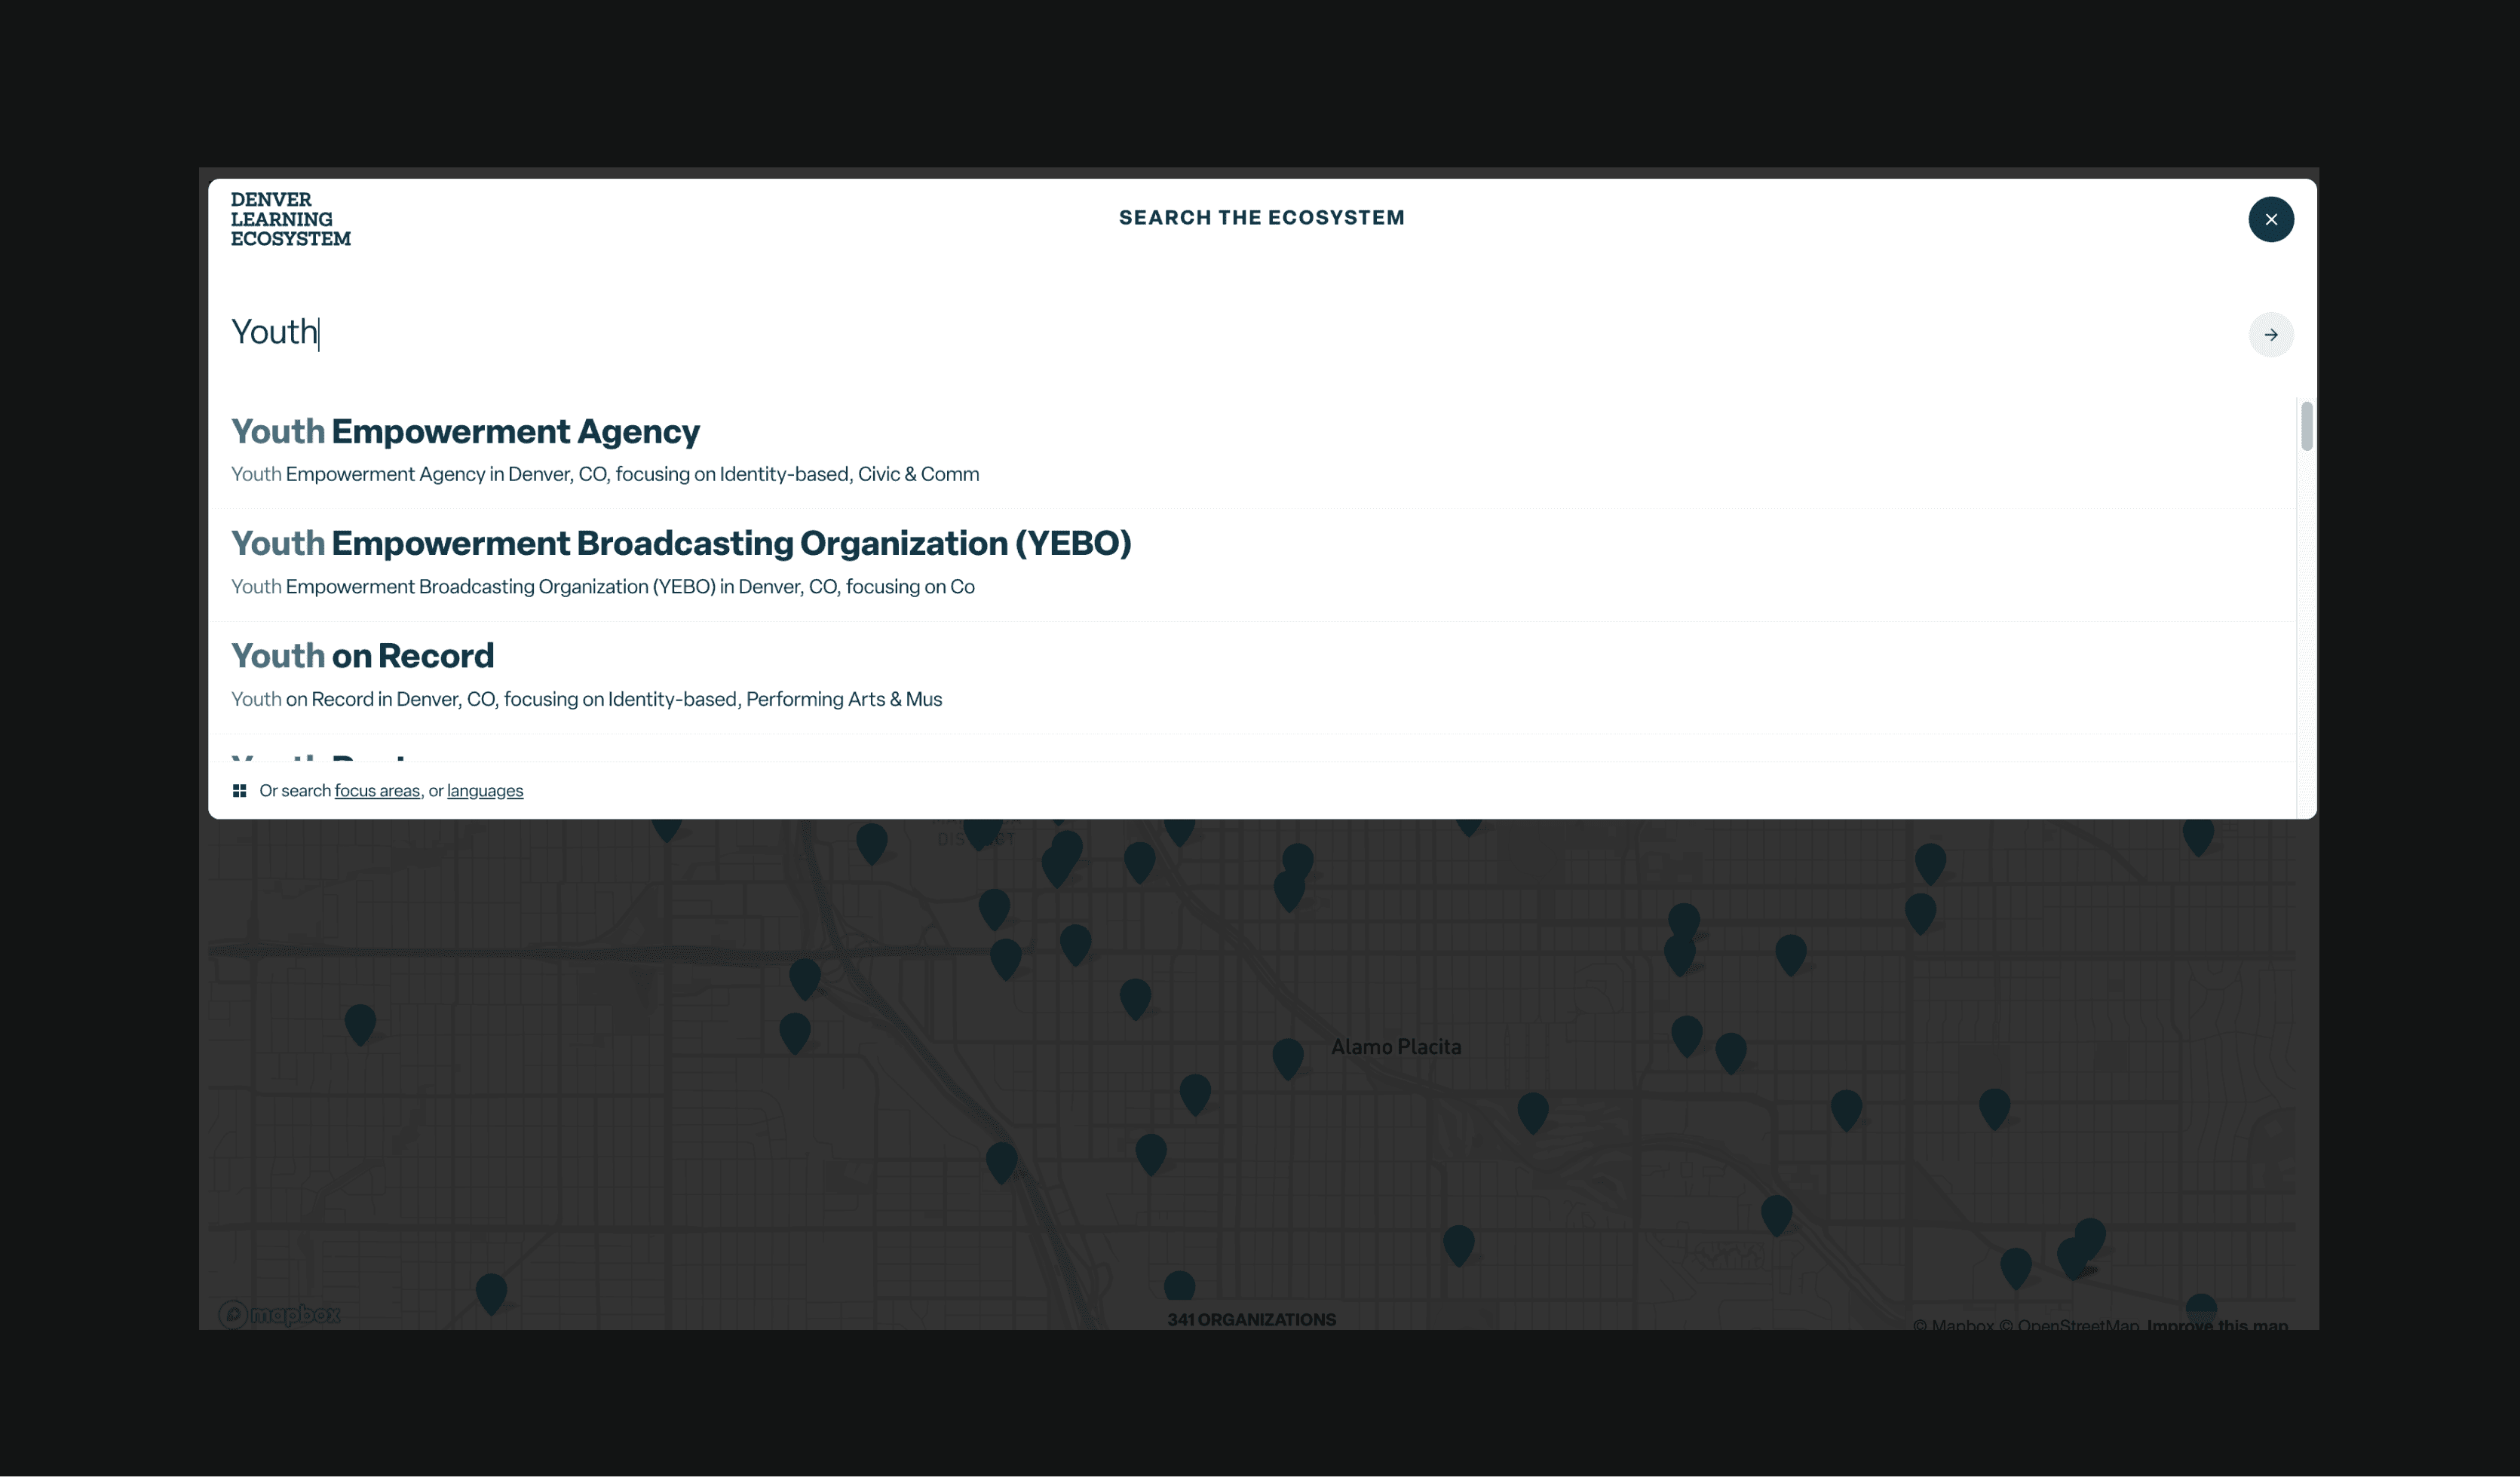Open Youth Empowerment Broadcasting Organization (YEBO) result

point(680,544)
